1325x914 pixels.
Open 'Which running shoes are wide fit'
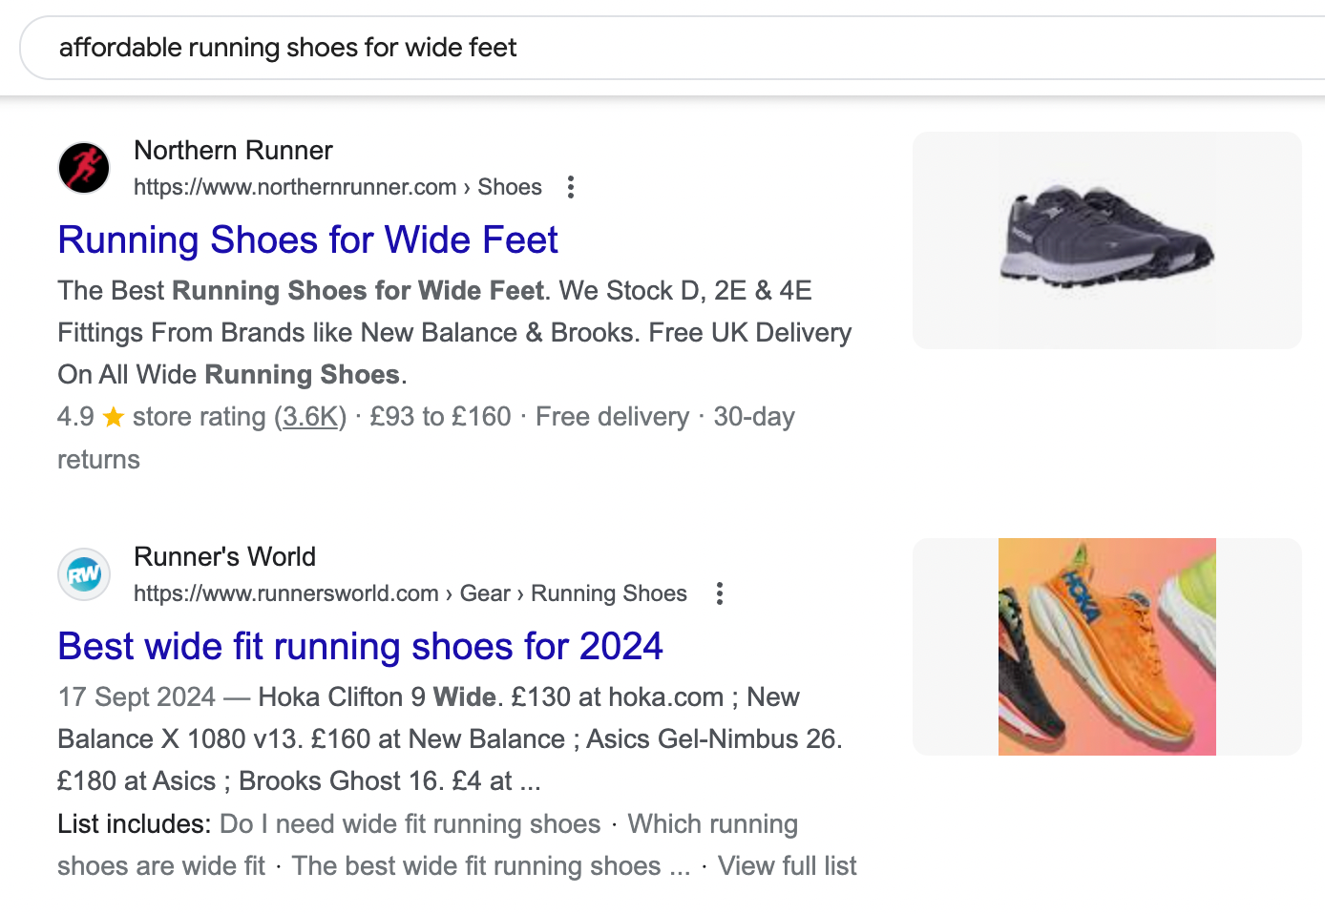coord(712,823)
